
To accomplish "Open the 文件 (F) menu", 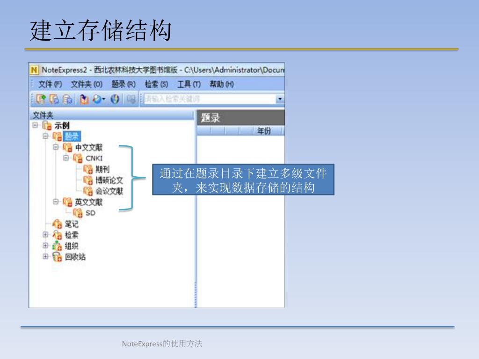I will [x=50, y=84].
